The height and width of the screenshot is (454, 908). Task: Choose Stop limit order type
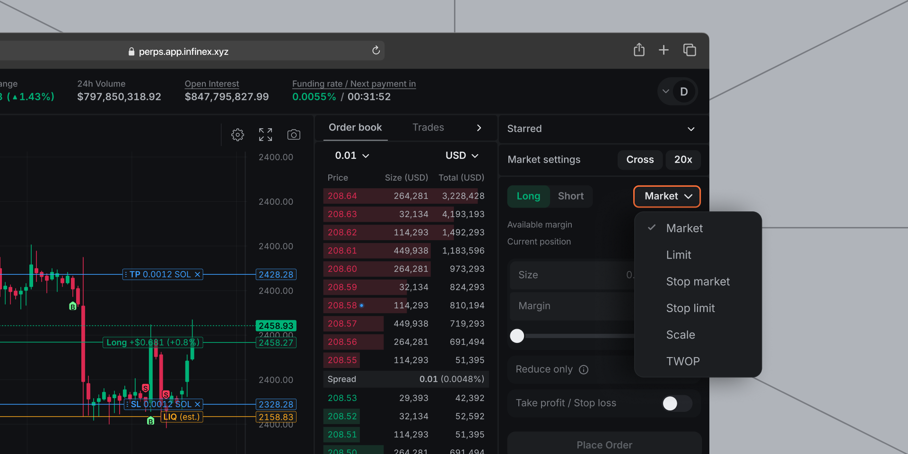(690, 308)
